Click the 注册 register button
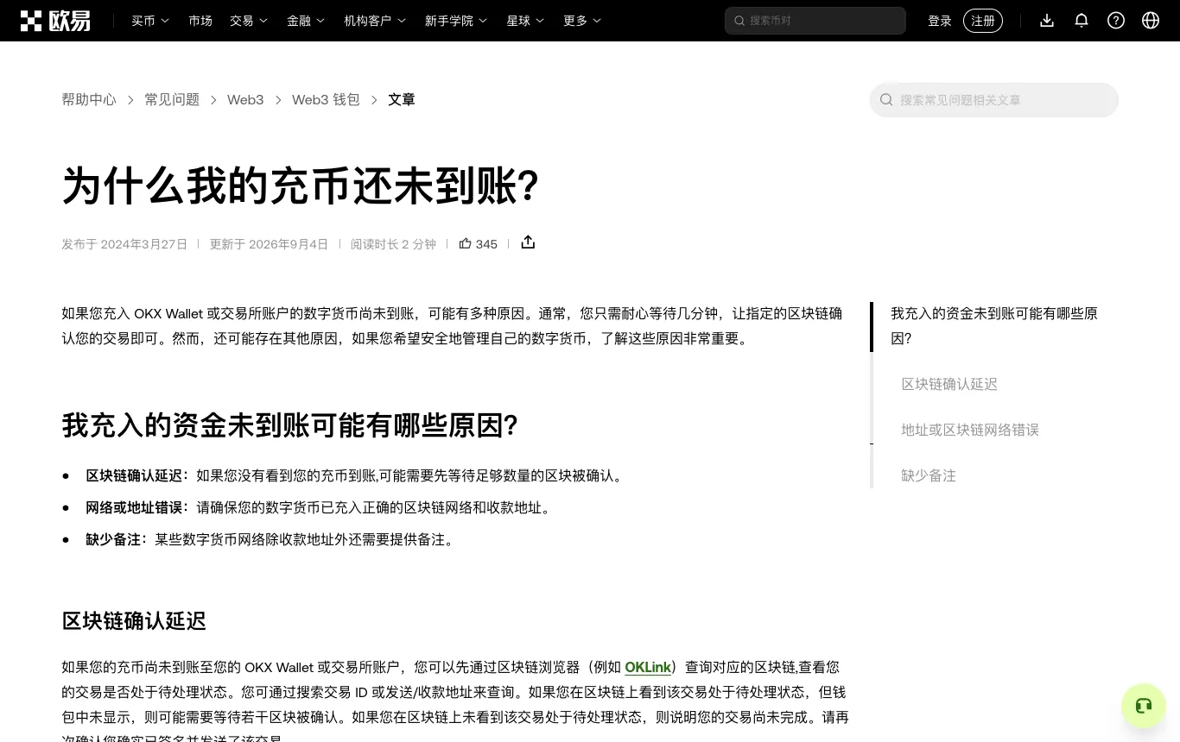 pyautogui.click(x=983, y=21)
